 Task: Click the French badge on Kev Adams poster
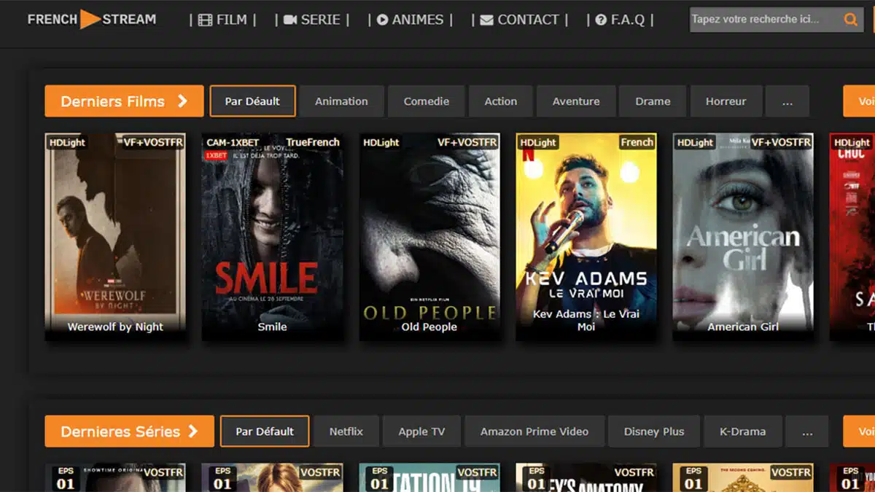pyautogui.click(x=637, y=142)
